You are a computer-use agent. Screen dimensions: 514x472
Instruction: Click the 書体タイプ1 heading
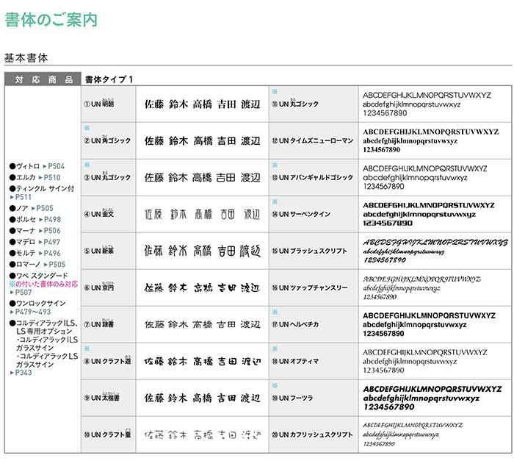coord(109,79)
